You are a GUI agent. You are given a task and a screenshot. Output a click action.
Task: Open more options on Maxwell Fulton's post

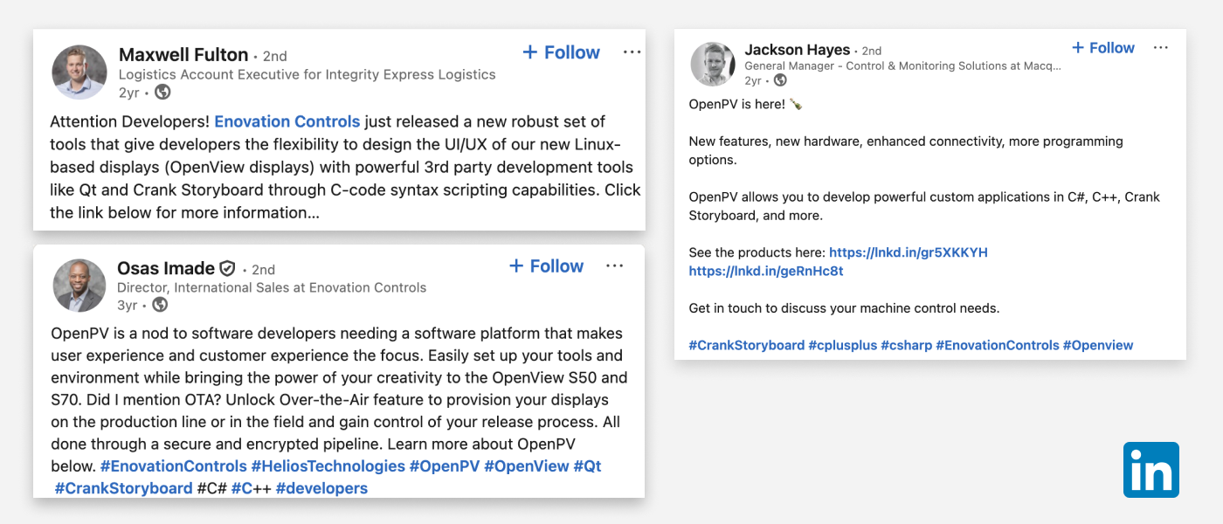tap(632, 52)
